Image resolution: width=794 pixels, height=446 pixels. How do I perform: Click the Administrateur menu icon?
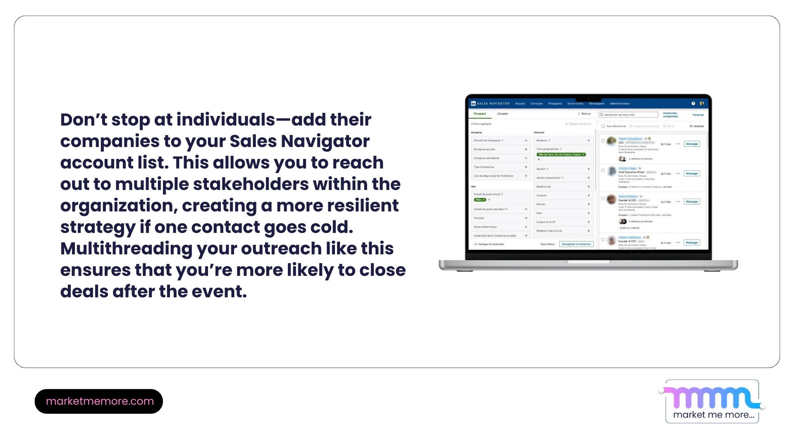point(623,104)
